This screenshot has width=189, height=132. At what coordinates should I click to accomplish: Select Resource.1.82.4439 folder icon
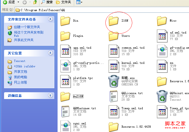coord(114,127)
